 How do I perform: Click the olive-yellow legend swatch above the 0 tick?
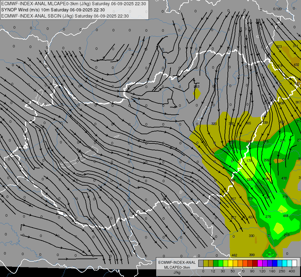[206, 263]
